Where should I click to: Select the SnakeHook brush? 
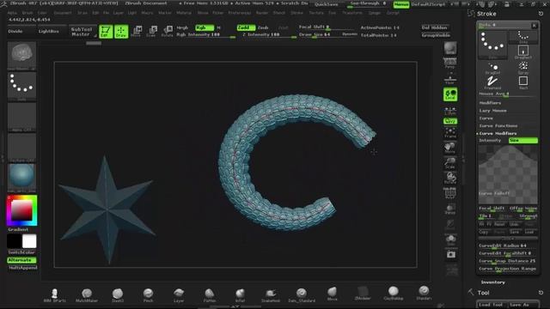[x=271, y=295]
